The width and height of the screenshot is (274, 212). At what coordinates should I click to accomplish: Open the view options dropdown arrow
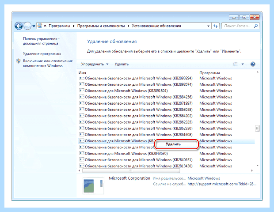(243, 64)
